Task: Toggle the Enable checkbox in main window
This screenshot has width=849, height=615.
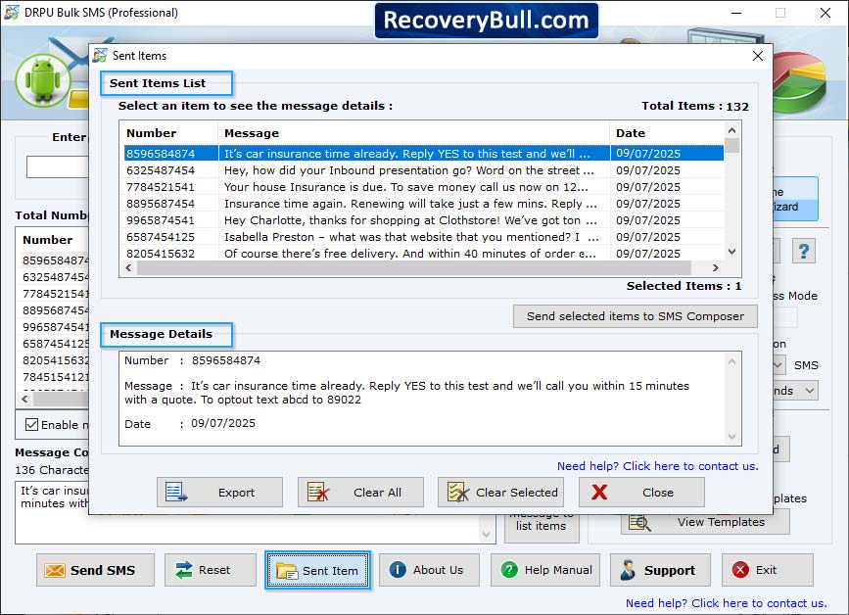Action: tap(32, 425)
